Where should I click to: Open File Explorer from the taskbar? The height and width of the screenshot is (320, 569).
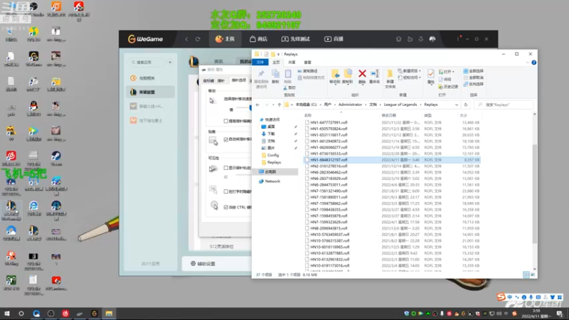pyautogui.click(x=109, y=314)
